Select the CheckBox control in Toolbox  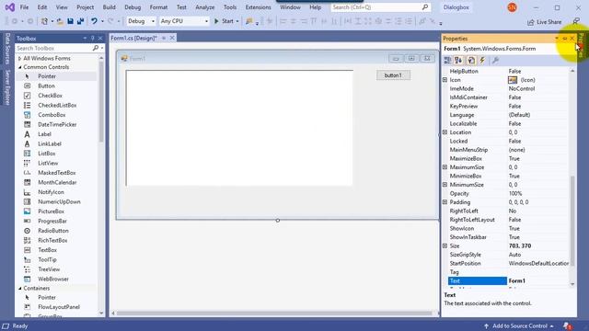coord(50,96)
